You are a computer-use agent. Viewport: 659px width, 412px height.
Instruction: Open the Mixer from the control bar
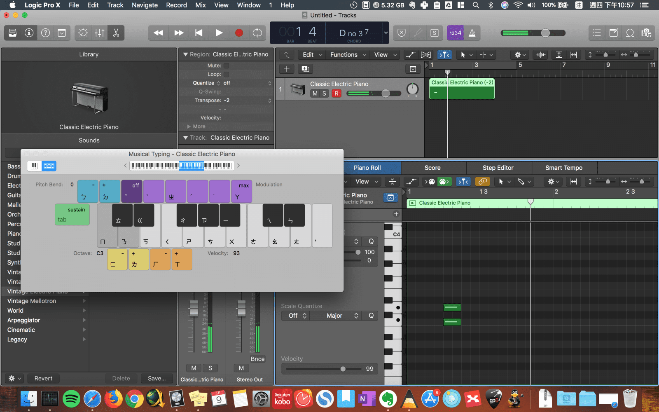(99, 33)
